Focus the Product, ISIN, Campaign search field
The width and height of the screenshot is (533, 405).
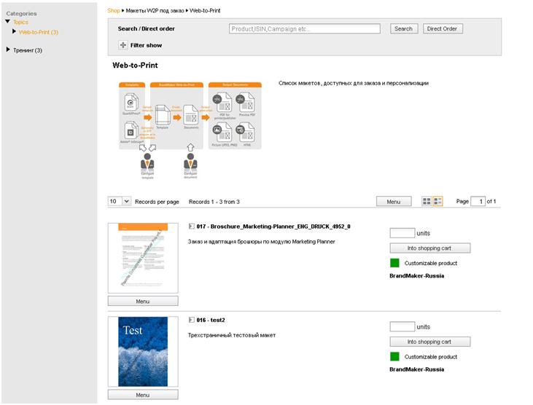click(x=305, y=29)
